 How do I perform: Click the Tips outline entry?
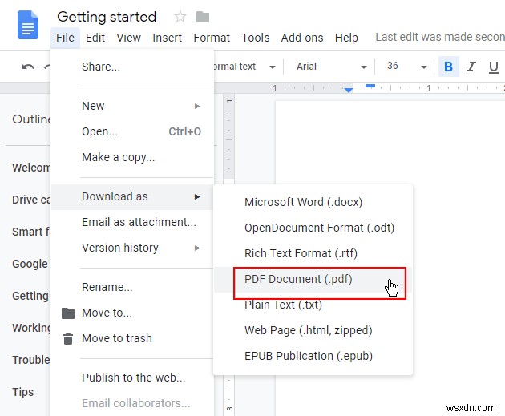coord(23,392)
